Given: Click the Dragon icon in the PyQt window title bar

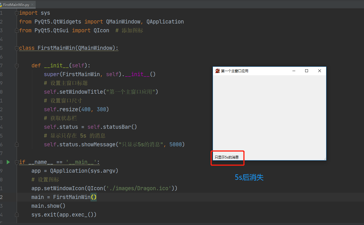Looking at the screenshot, I should click(x=217, y=71).
